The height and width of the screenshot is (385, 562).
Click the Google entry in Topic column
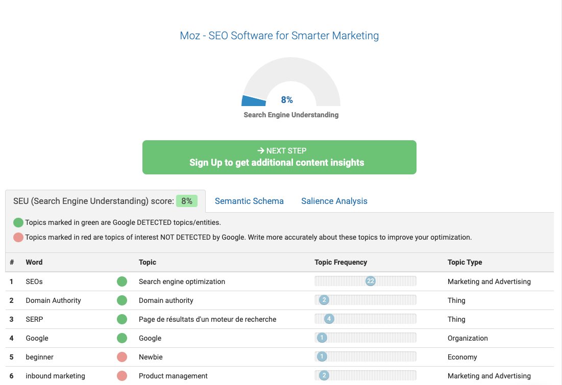150,338
